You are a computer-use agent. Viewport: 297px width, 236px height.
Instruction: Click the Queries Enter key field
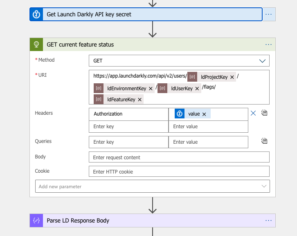point(128,142)
